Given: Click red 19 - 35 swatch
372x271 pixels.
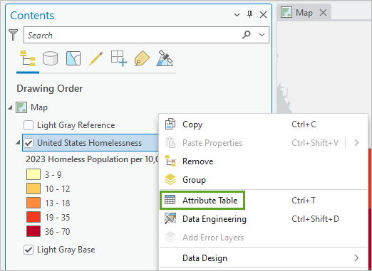Looking at the screenshot, I should pos(33,217).
